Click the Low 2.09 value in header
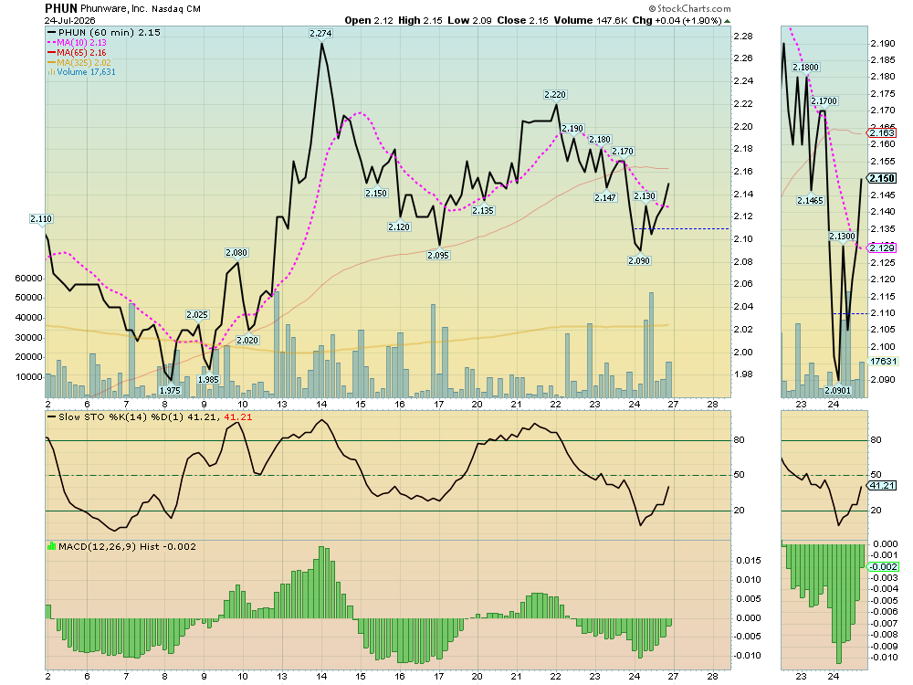913x685 pixels. [x=469, y=20]
